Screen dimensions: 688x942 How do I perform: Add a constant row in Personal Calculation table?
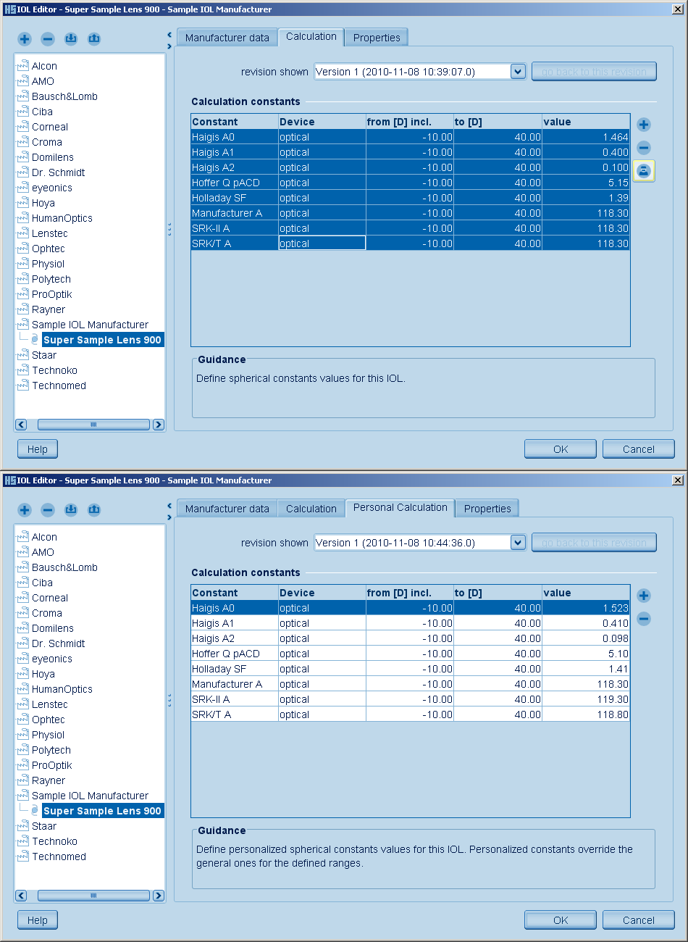644,596
